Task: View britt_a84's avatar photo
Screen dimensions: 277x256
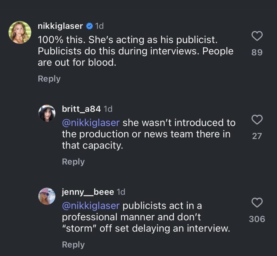Action: pos(47,113)
